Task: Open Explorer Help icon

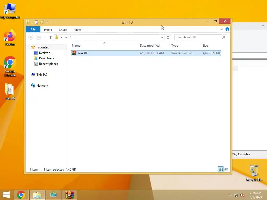Action: pyautogui.click(x=227, y=29)
